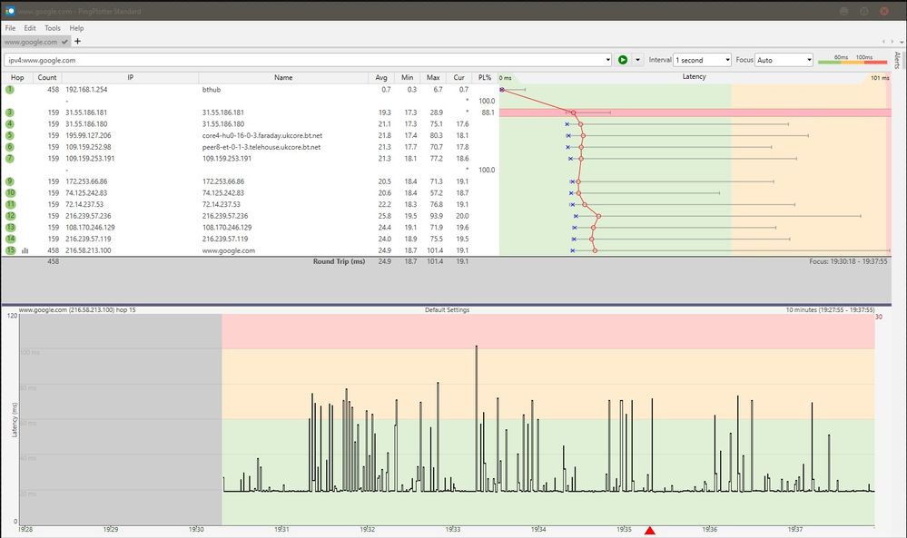Open the Focus dropdown set to Auto
907x538 pixels.
pos(784,60)
